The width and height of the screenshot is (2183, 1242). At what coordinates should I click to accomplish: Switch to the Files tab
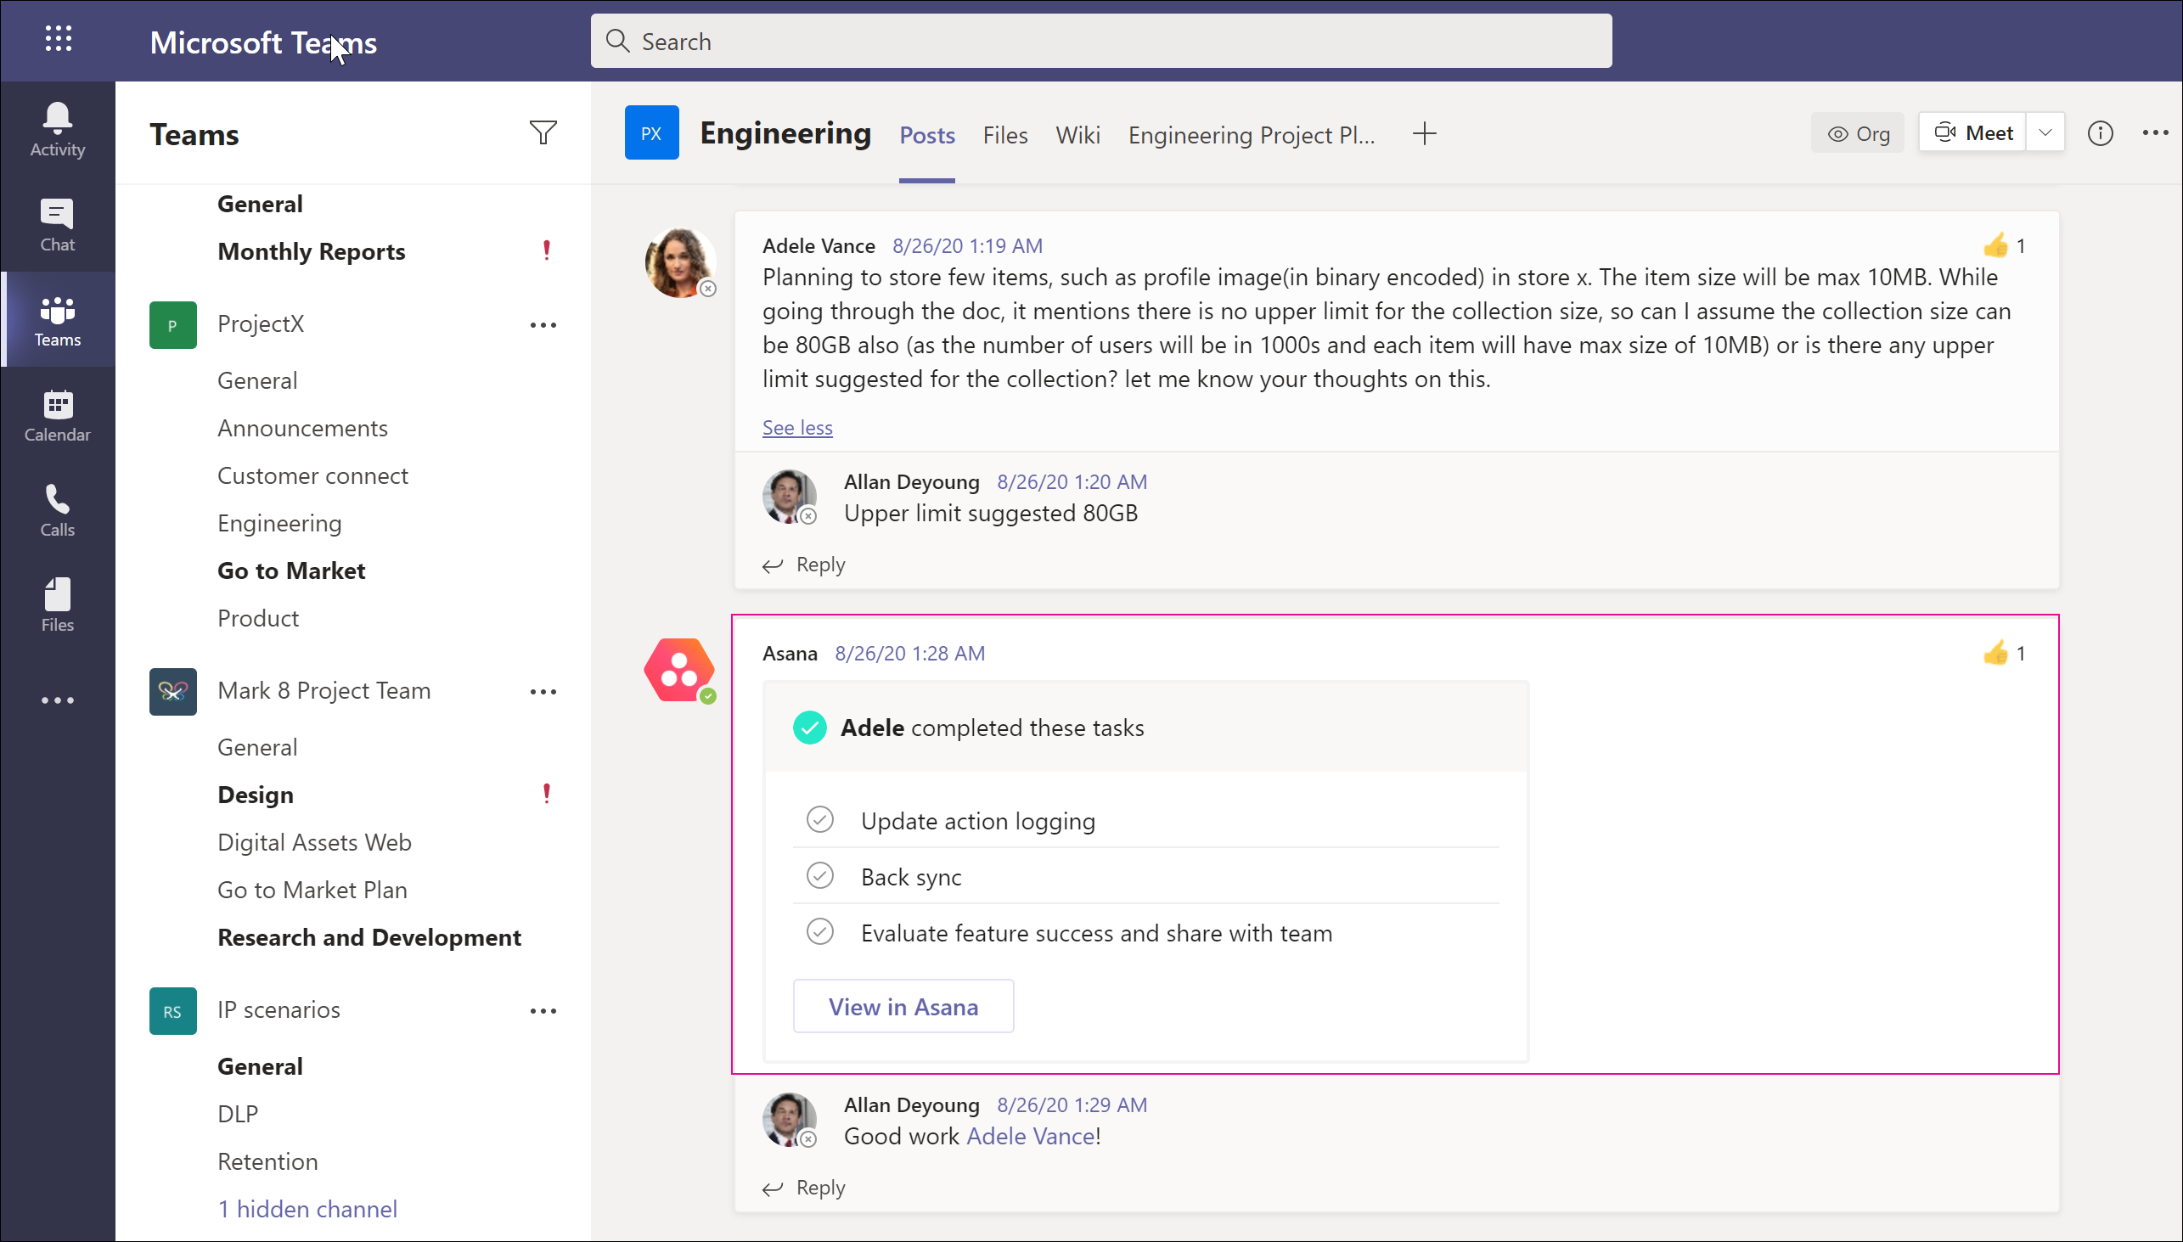1003,133
